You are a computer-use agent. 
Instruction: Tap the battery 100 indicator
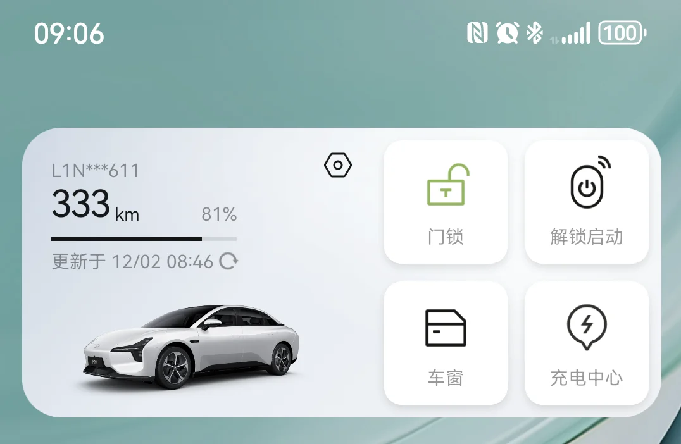pos(622,33)
